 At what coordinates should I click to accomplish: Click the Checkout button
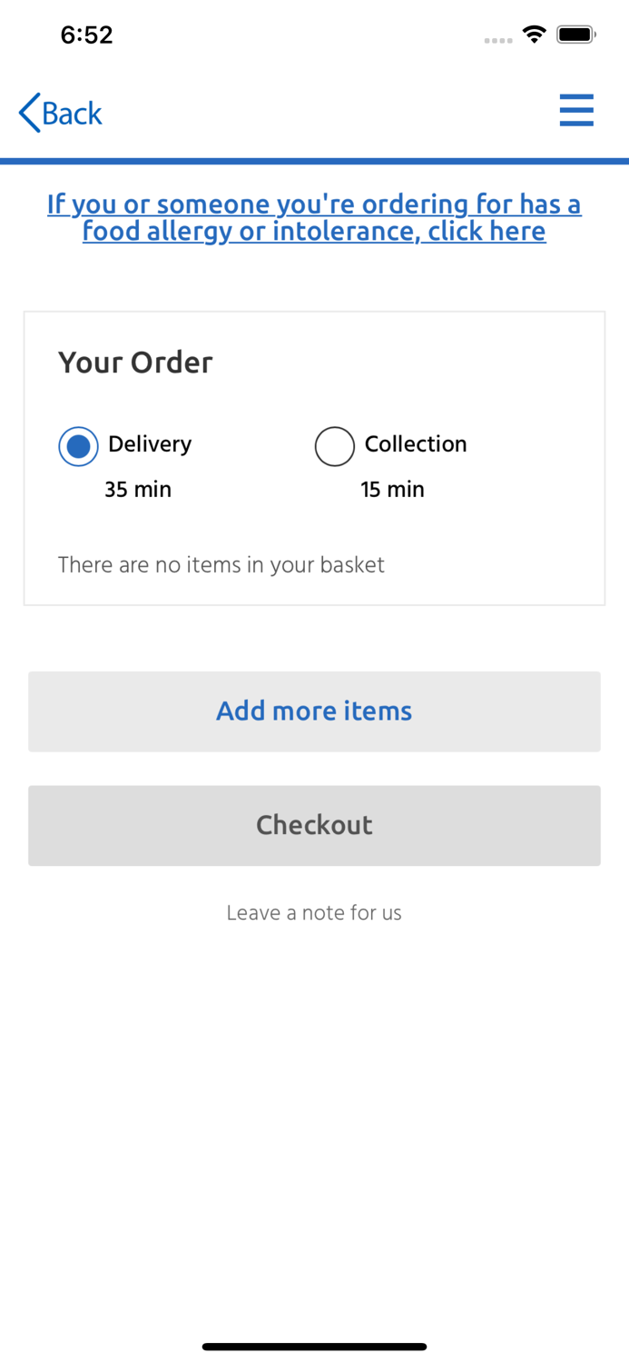[x=314, y=825]
